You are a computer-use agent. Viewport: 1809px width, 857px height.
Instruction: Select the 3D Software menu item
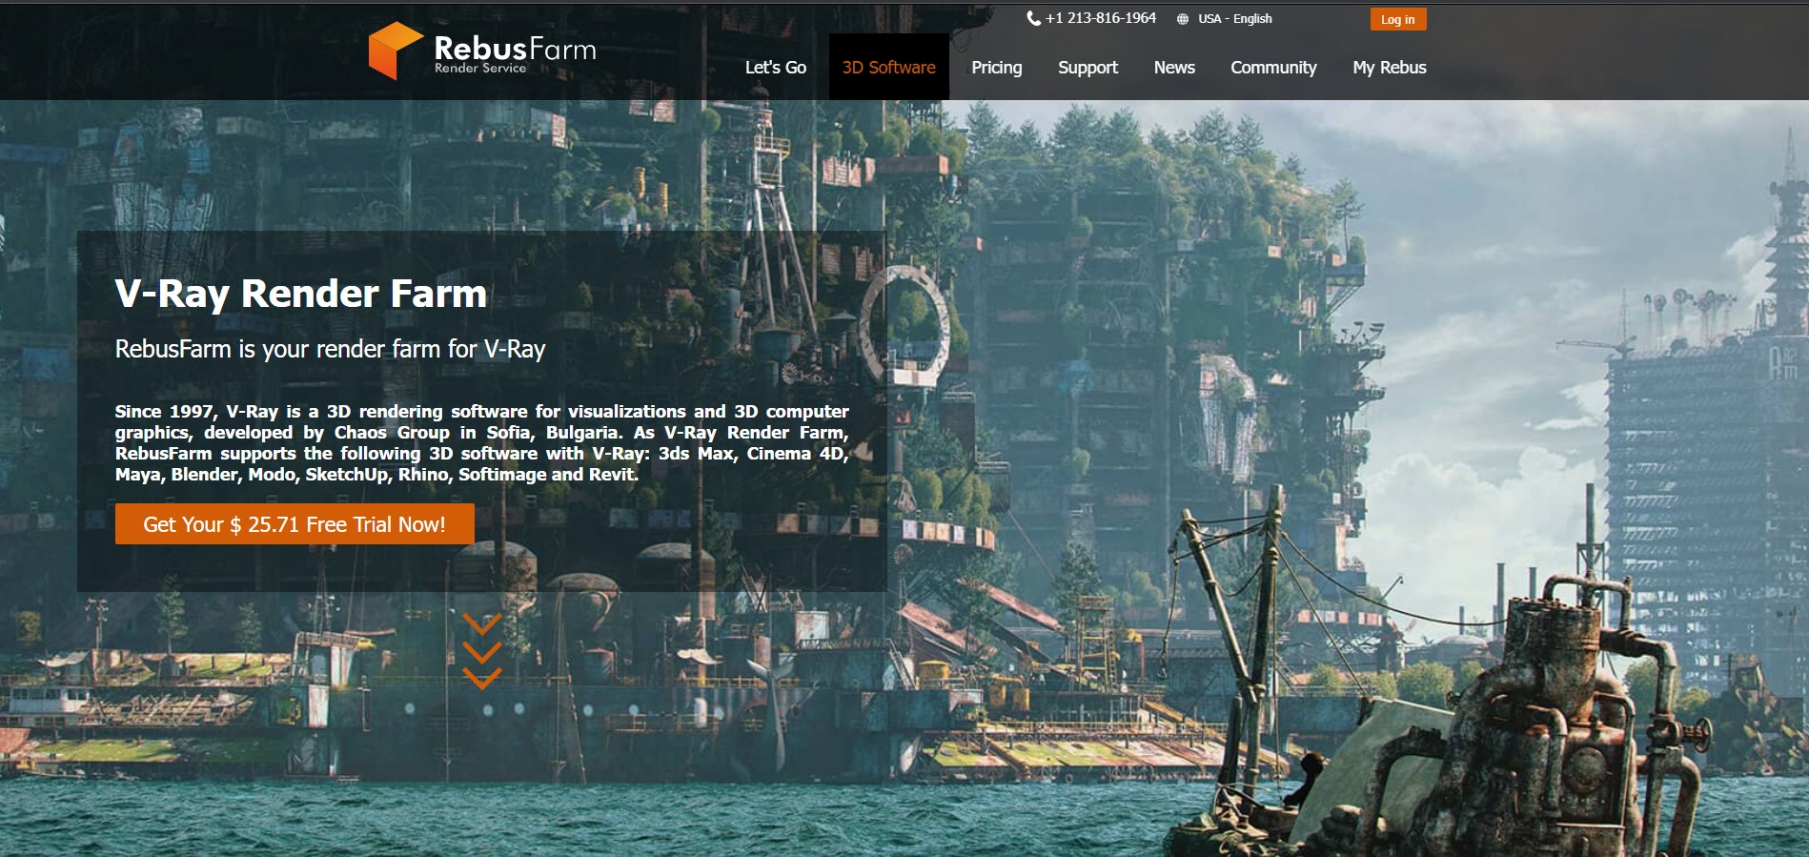point(888,68)
